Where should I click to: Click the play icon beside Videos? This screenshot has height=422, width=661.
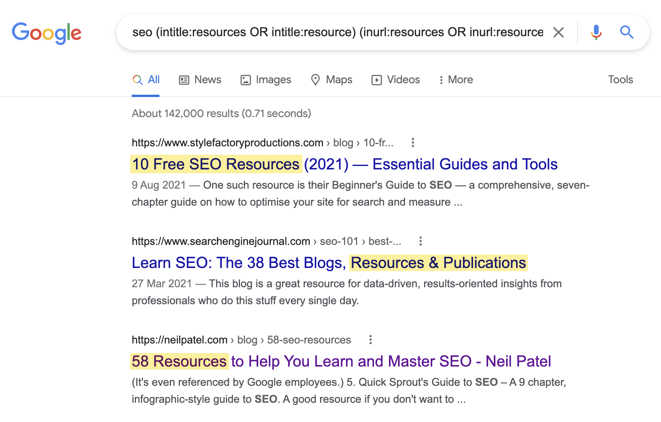(377, 80)
